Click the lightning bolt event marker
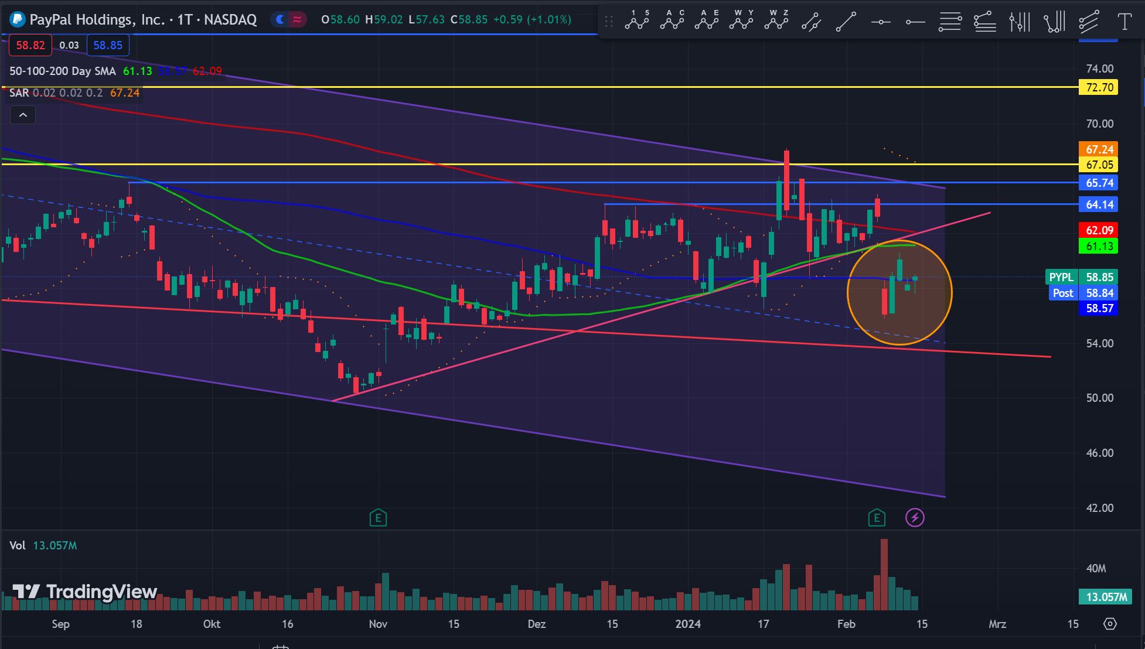 [915, 517]
